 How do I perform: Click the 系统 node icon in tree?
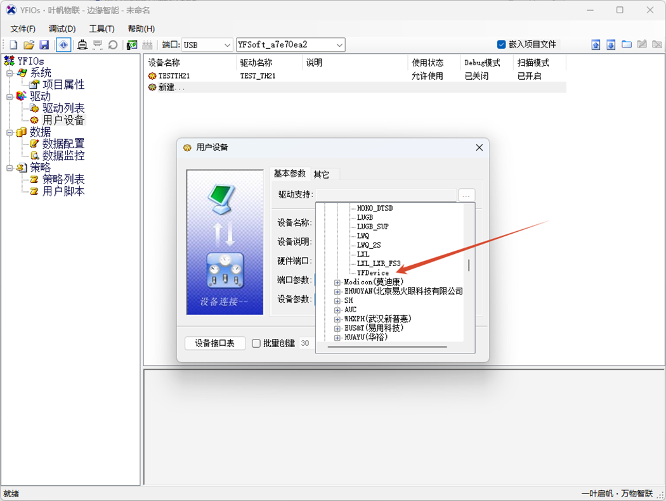click(22, 73)
